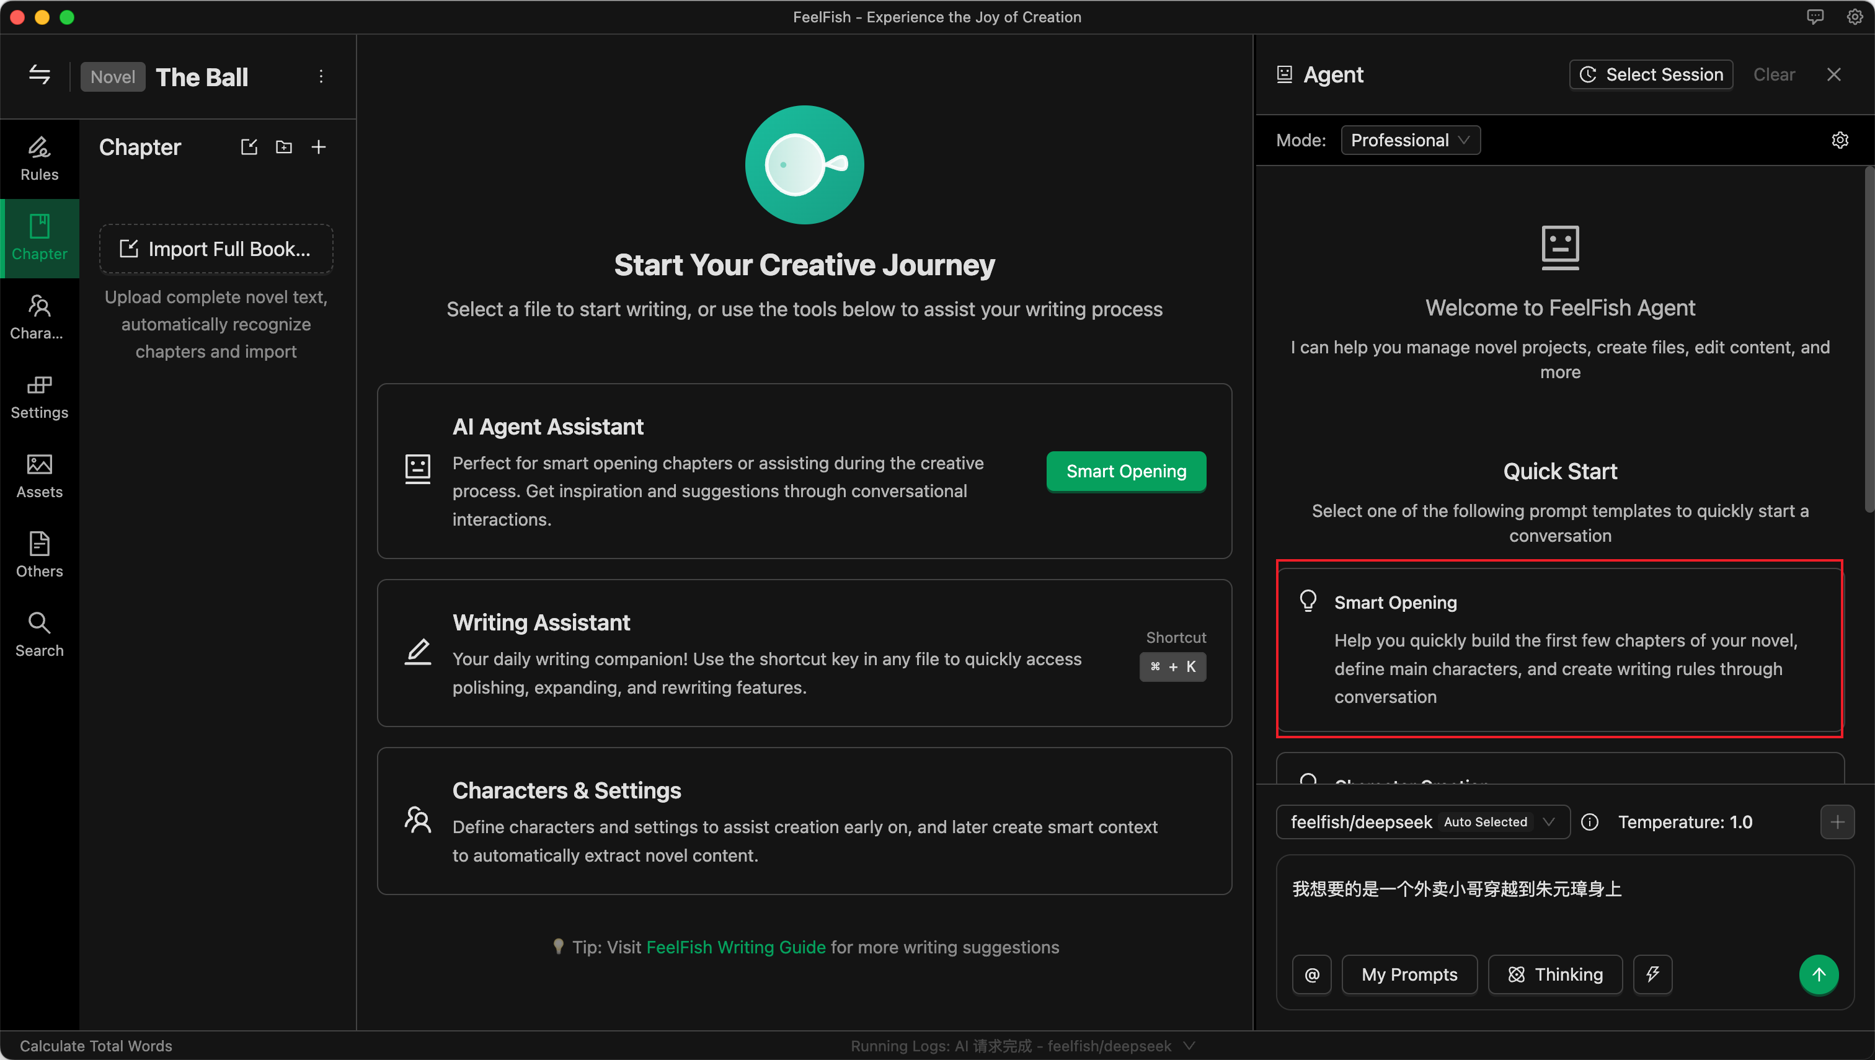The image size is (1875, 1060).
Task: Expand the Professional mode dropdown
Action: [x=1410, y=139]
